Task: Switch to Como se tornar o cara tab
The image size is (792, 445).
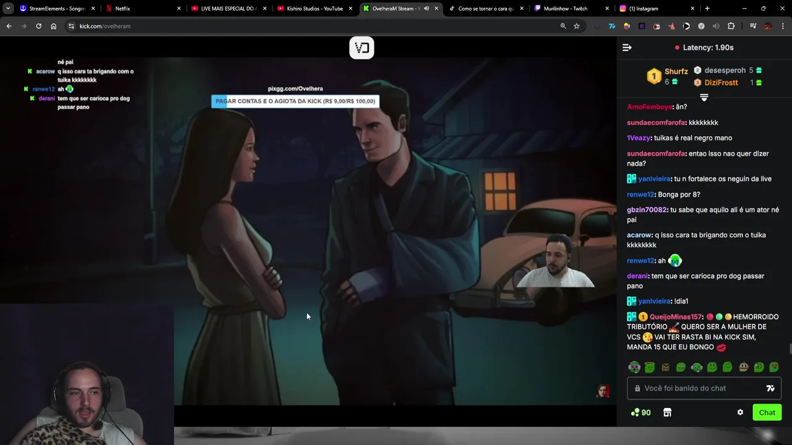Action: click(x=486, y=9)
